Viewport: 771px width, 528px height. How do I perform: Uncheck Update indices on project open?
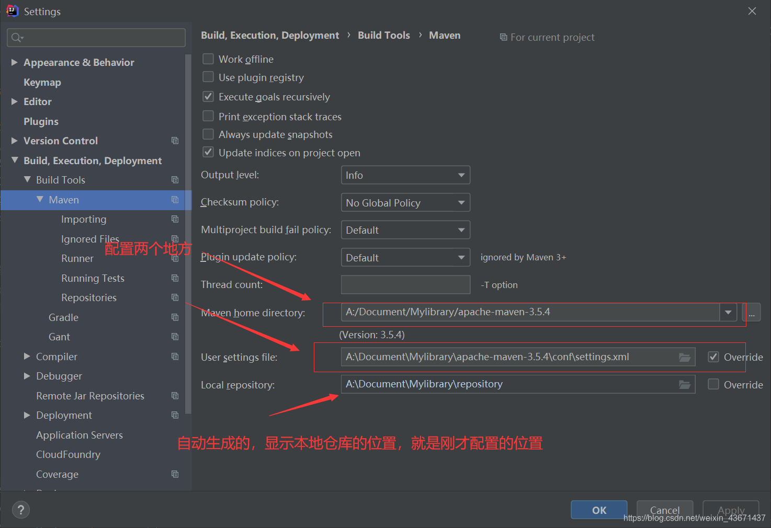pos(208,152)
